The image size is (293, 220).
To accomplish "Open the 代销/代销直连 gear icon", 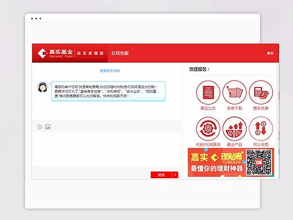I will click(208, 129).
